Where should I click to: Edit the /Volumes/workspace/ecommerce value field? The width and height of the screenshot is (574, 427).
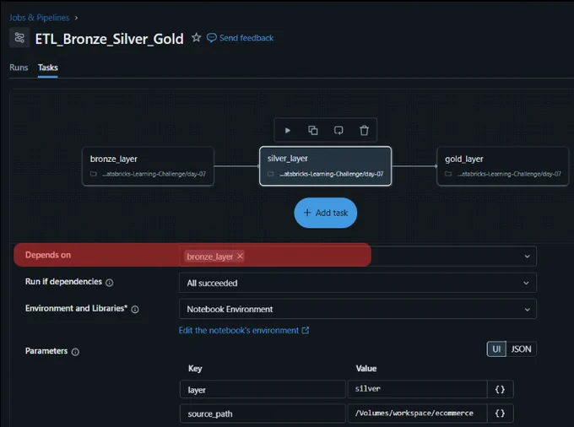(x=417, y=413)
